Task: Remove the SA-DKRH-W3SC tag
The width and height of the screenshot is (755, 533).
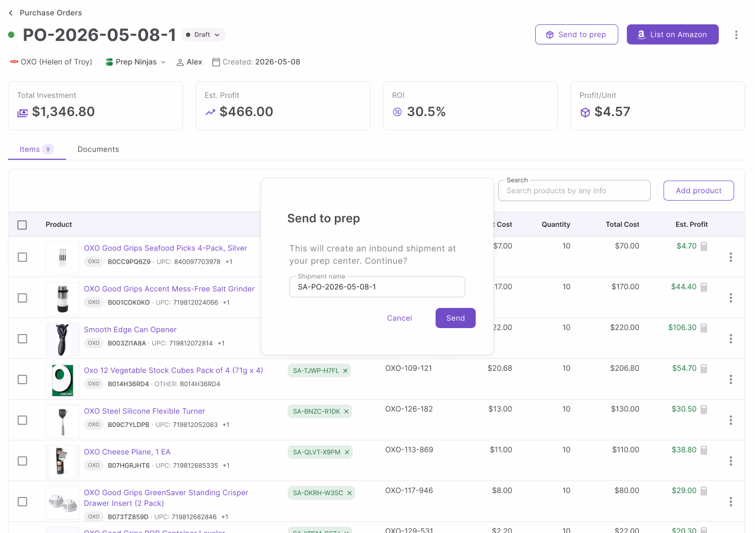Action: click(350, 493)
